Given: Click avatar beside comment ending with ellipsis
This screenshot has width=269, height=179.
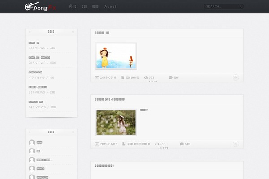Looking at the screenshot, I should [32, 160].
